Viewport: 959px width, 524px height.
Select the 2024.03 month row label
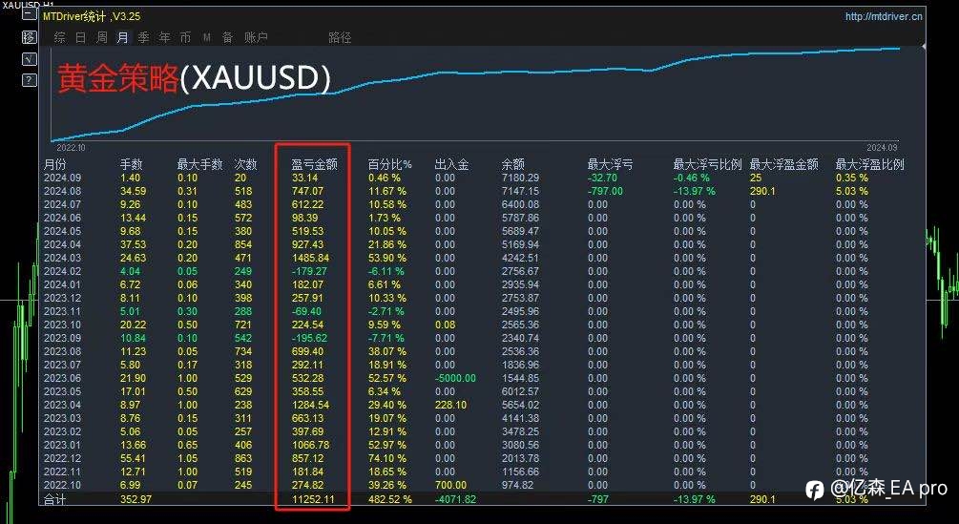point(60,258)
